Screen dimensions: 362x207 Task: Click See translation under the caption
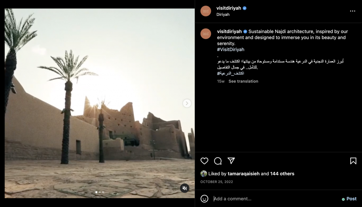[243, 81]
